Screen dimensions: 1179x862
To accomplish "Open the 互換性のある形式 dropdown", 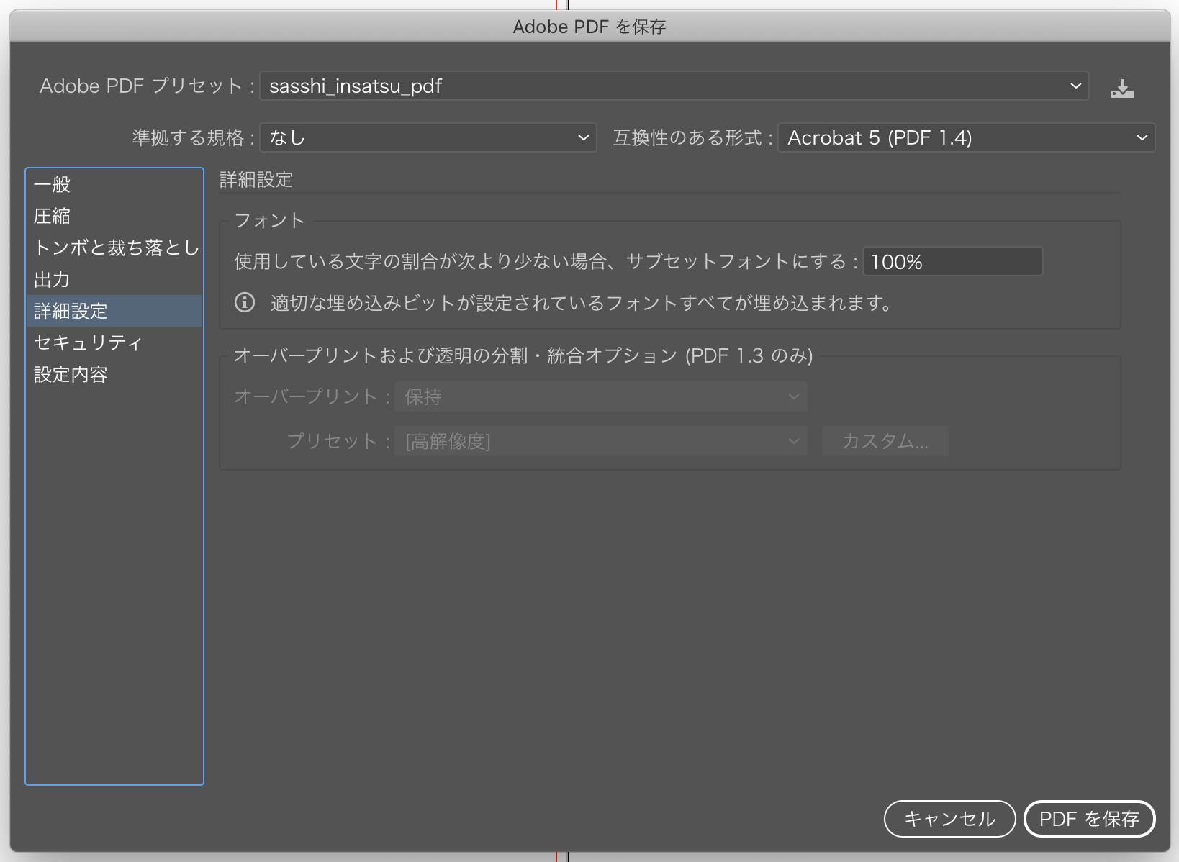I will 966,137.
